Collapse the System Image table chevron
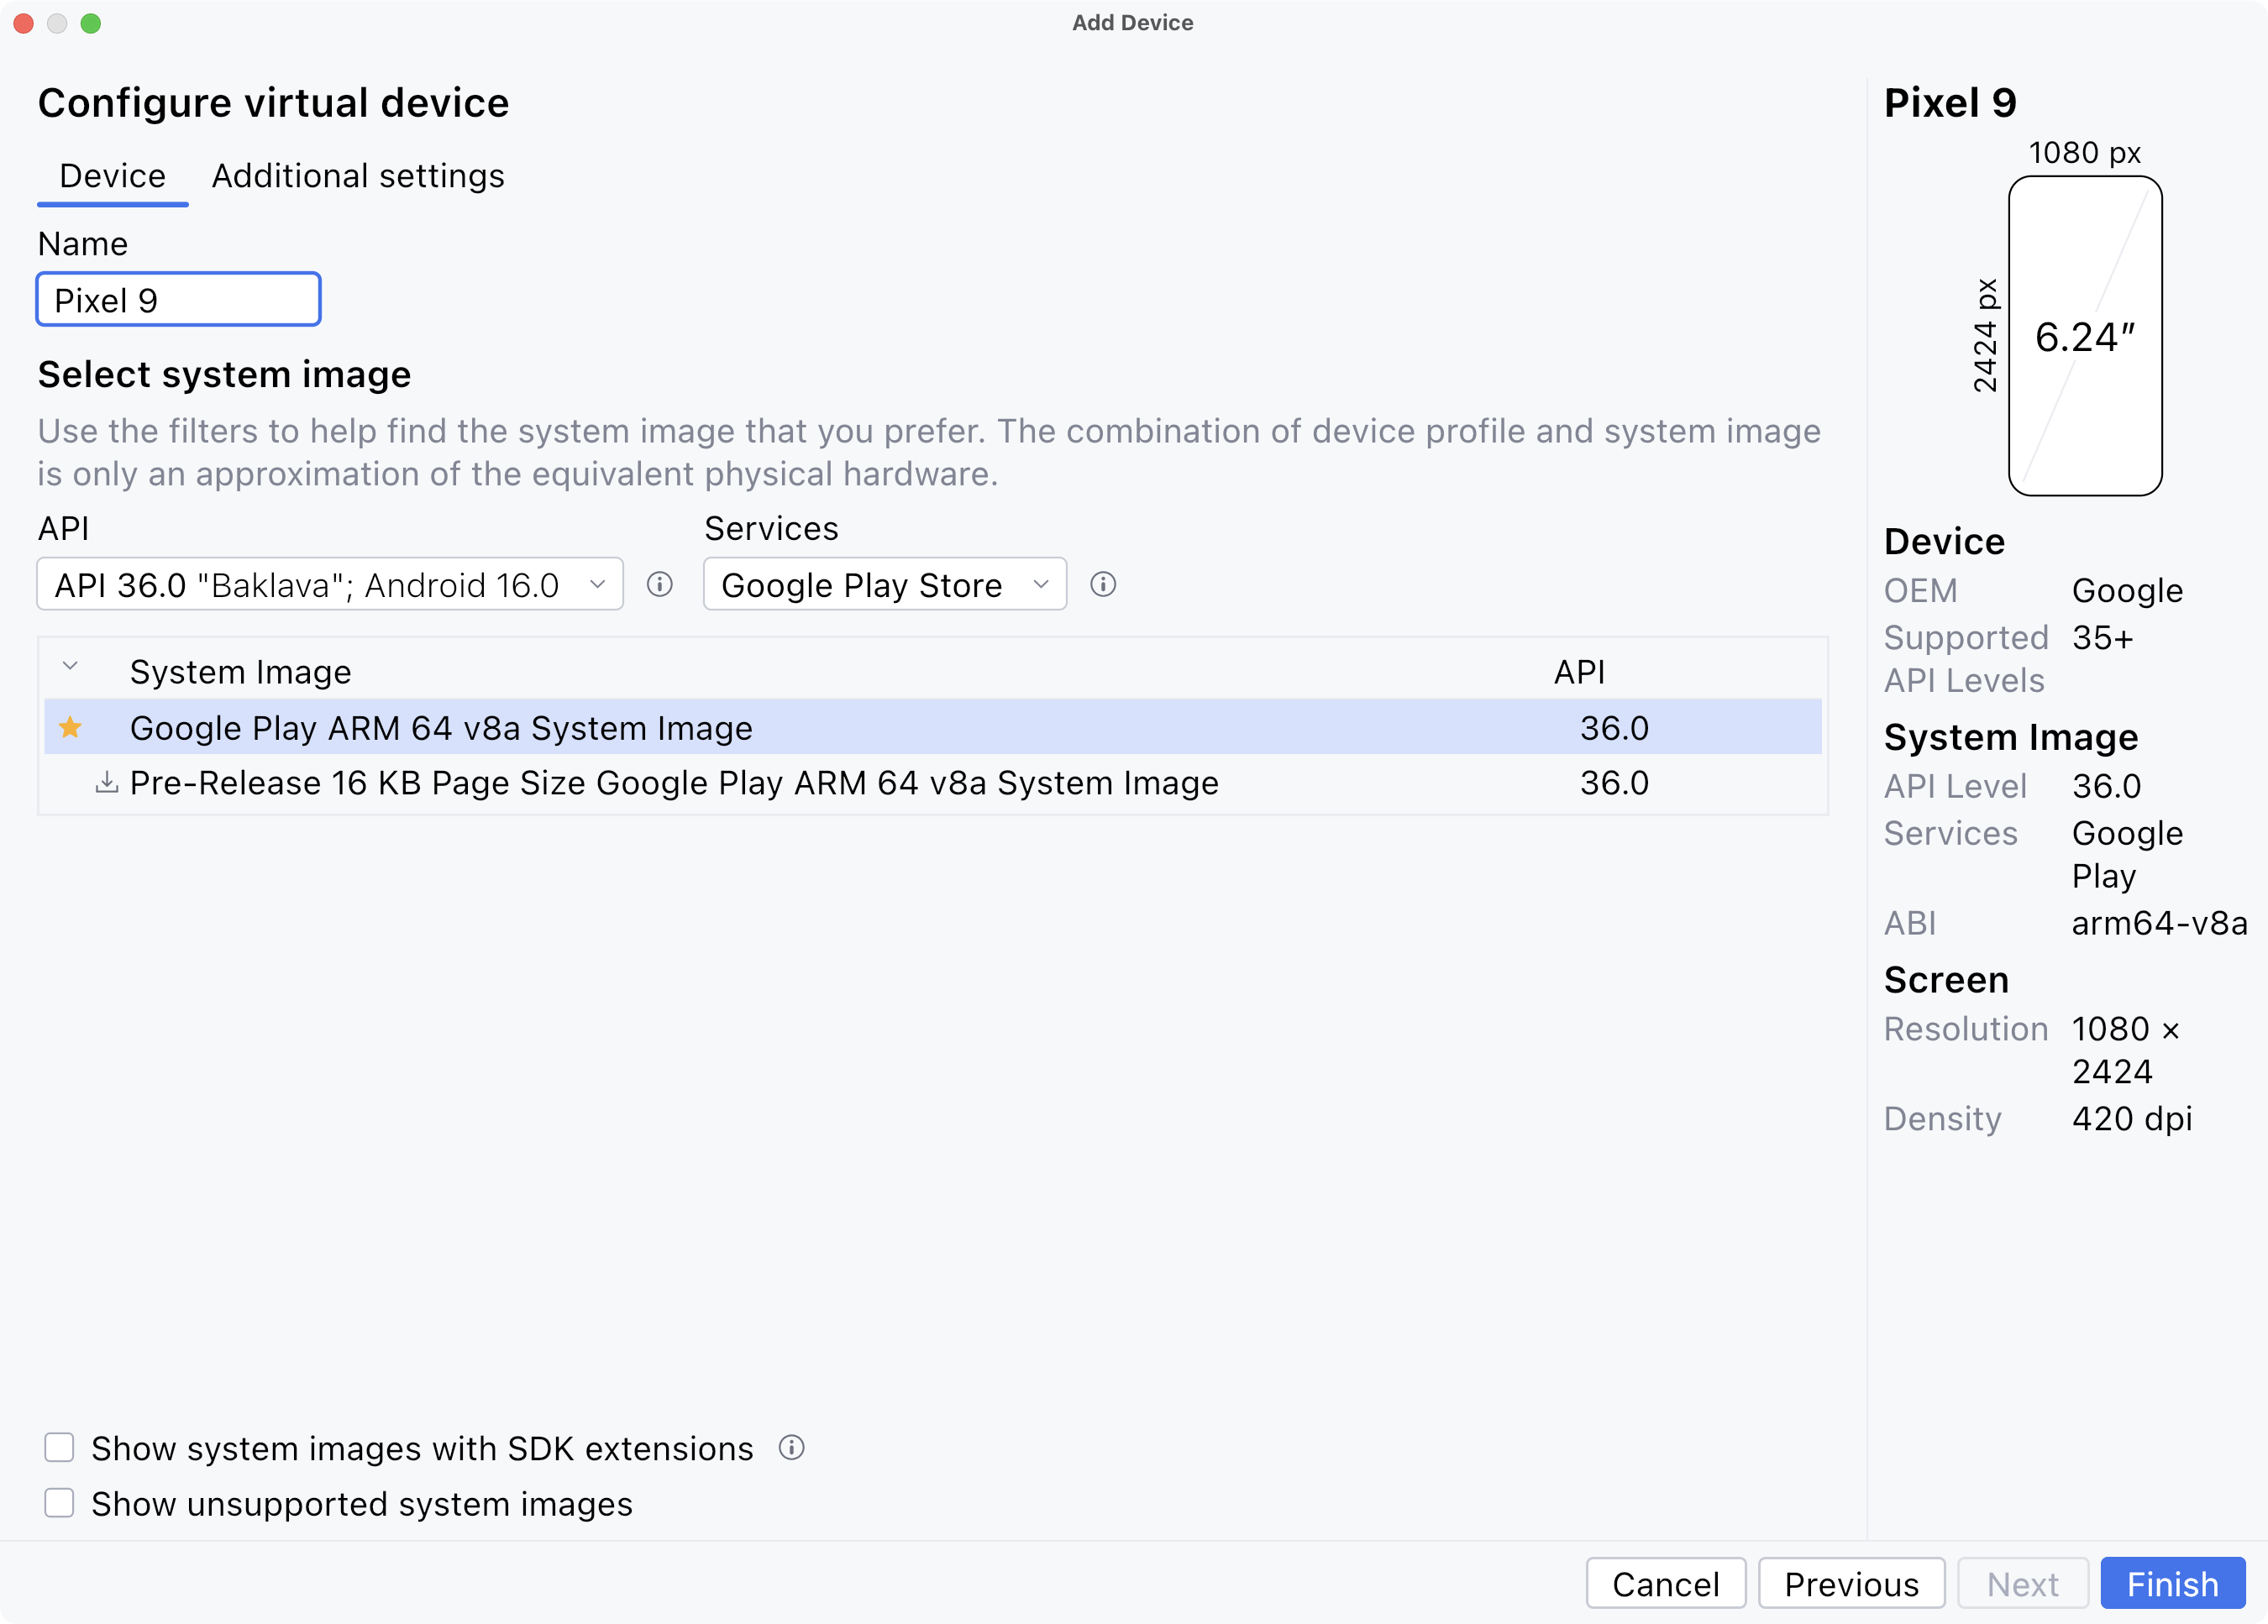 (70, 667)
